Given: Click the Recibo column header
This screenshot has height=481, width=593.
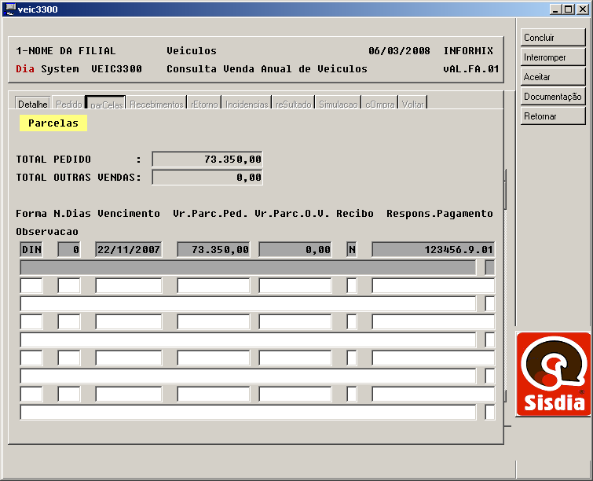Looking at the screenshot, I should (x=355, y=214).
